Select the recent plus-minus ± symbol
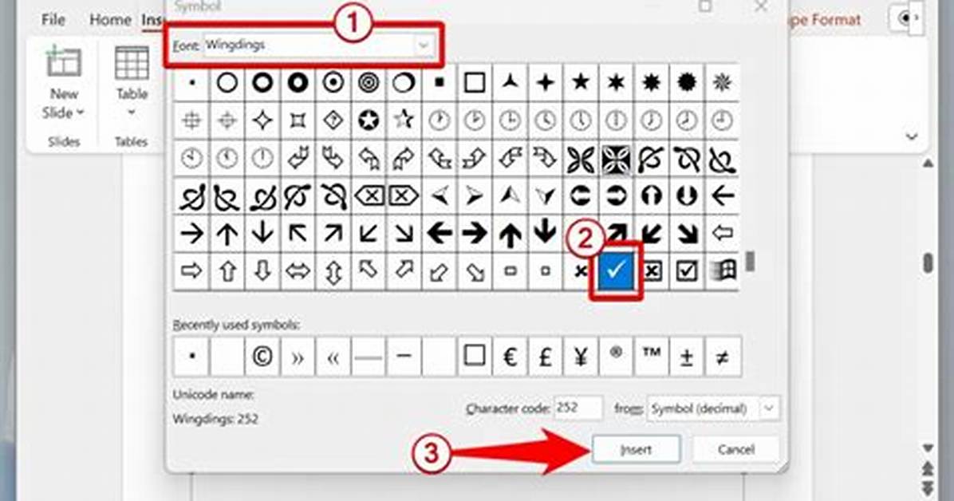 [x=687, y=357]
